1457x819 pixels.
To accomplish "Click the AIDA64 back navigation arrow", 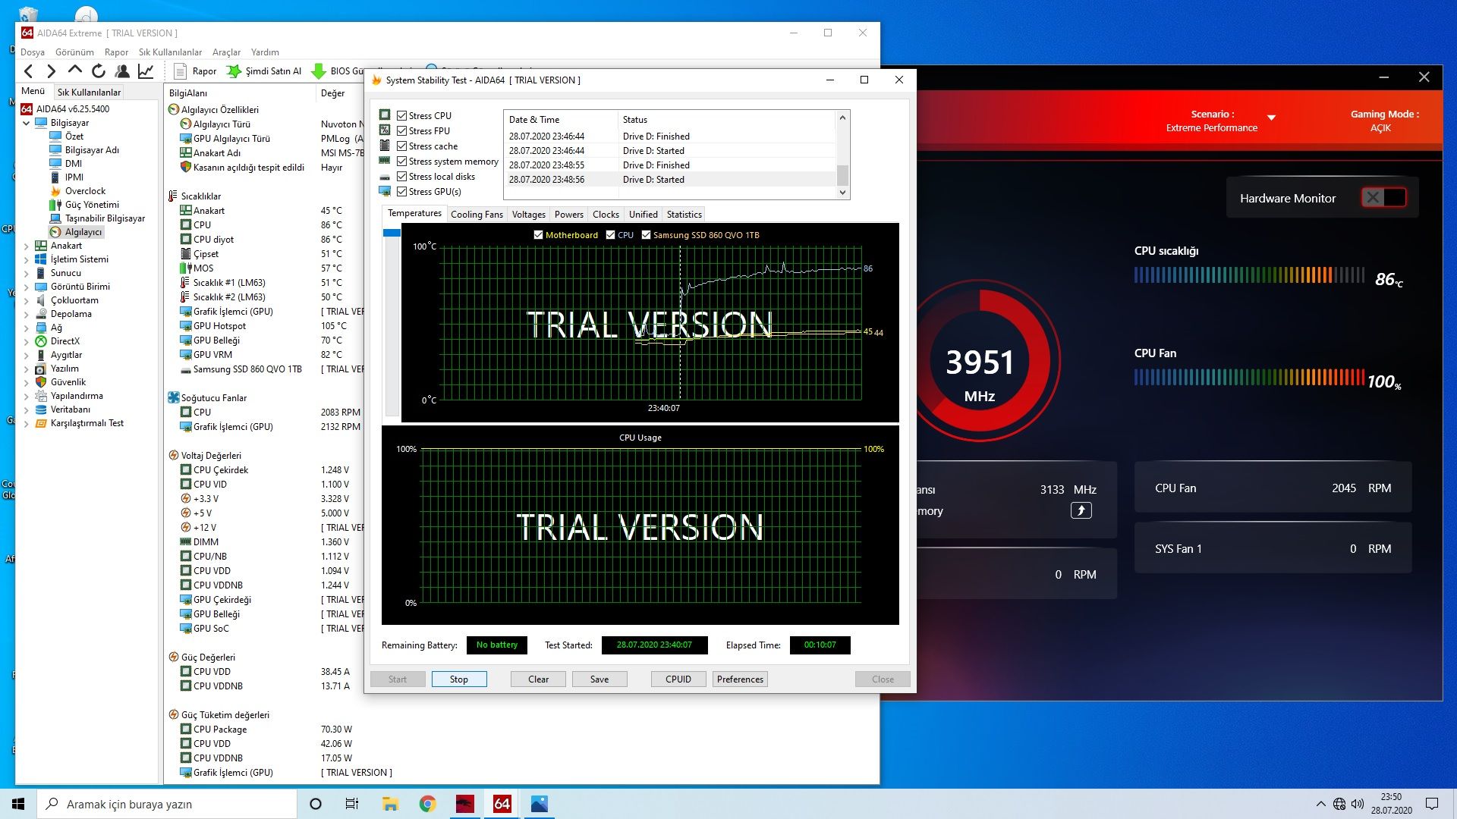I will pyautogui.click(x=28, y=71).
